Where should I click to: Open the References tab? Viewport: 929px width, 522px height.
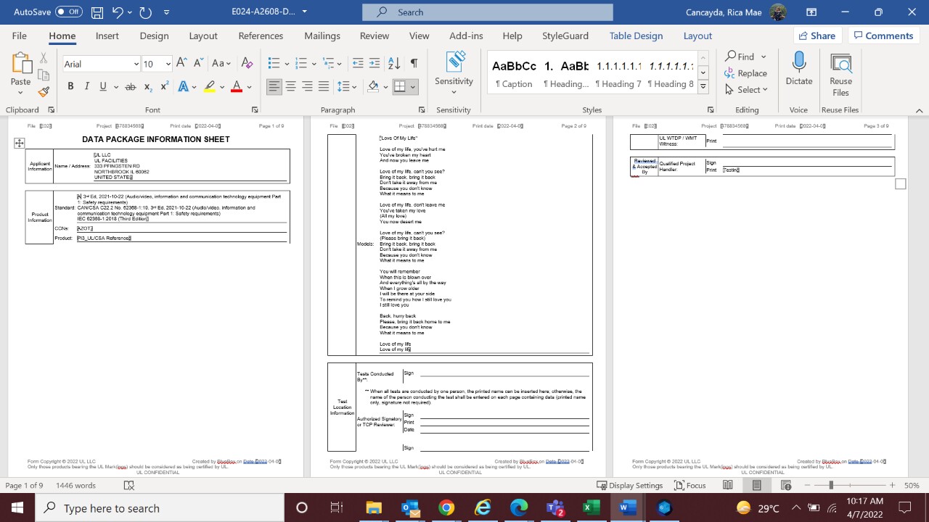pos(261,36)
